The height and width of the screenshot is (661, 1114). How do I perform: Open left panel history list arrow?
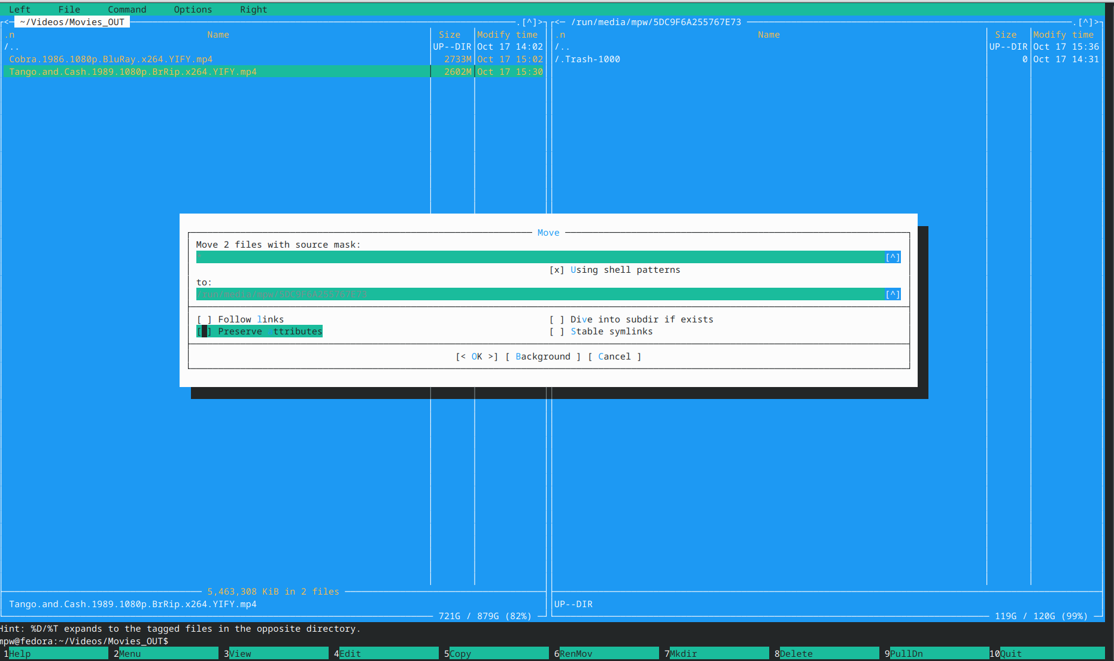tap(530, 22)
